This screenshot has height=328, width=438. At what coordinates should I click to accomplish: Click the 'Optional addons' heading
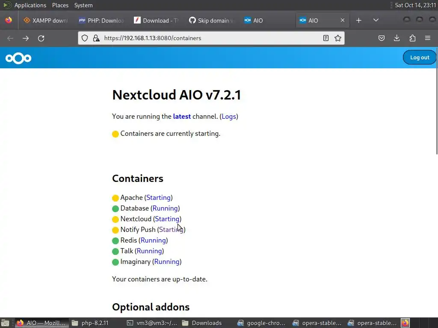[x=151, y=307]
